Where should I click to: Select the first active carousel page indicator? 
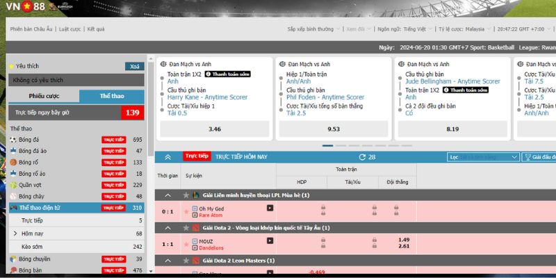click(x=327, y=146)
